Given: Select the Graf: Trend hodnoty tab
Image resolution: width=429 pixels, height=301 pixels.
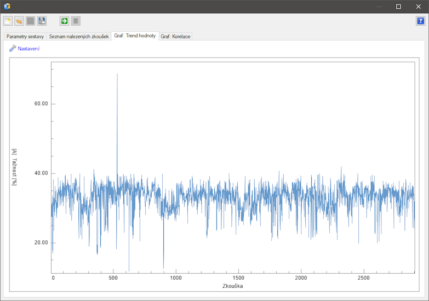Looking at the screenshot, I should [135, 36].
